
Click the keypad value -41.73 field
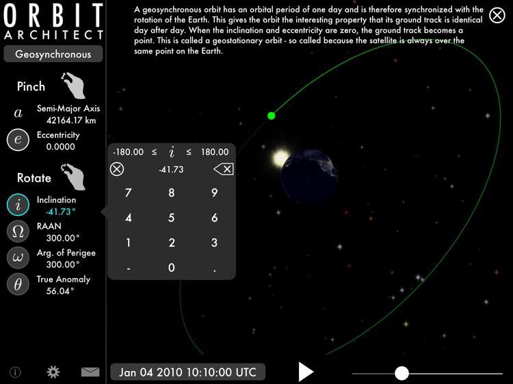point(171,169)
